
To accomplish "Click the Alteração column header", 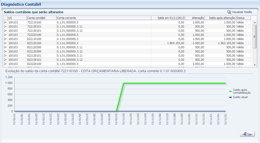I will 195,18.
